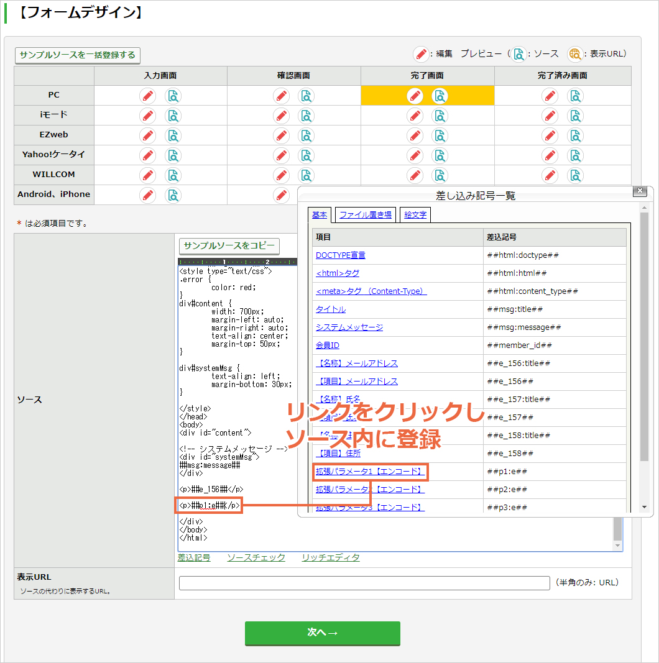Click popup vertical scrollbar thumb
The height and width of the screenshot is (663, 659).
coord(644,337)
